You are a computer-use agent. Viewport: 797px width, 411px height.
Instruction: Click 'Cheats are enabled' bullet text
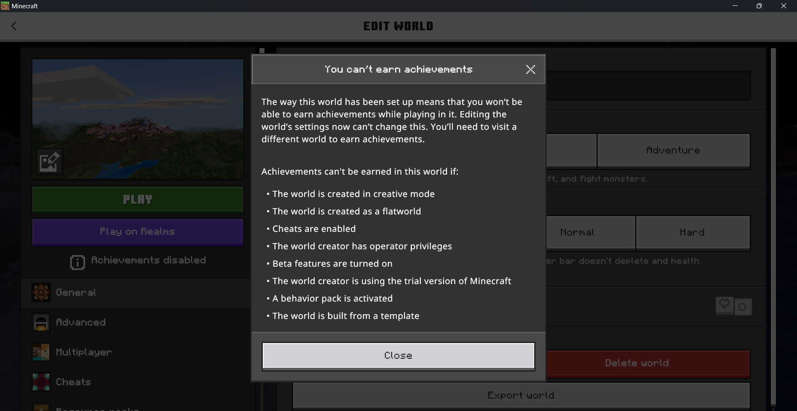coord(314,229)
